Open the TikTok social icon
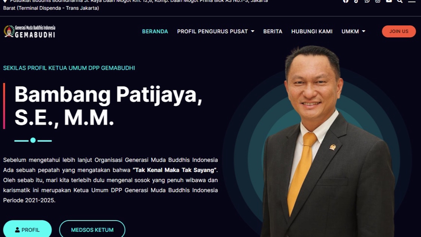The image size is (421, 237). coord(356,1)
